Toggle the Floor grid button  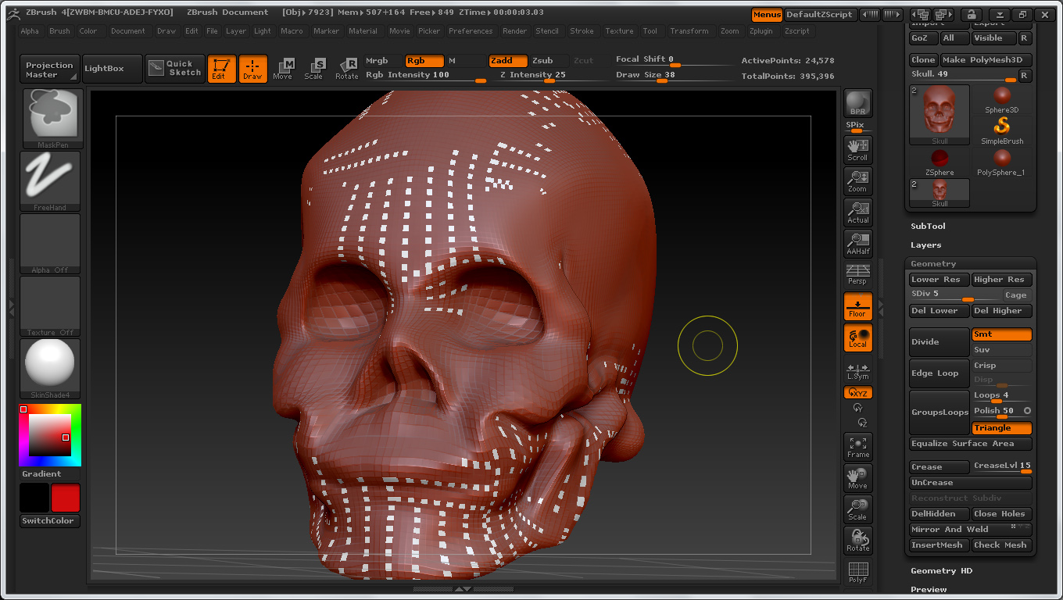click(x=858, y=306)
